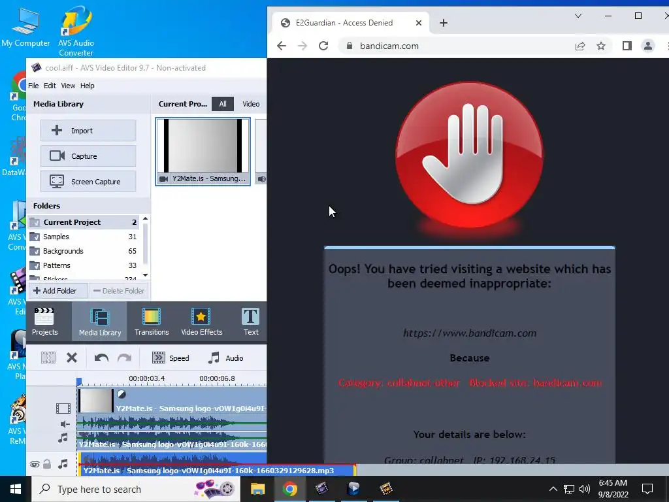Select the Video filter tab

[x=251, y=104]
